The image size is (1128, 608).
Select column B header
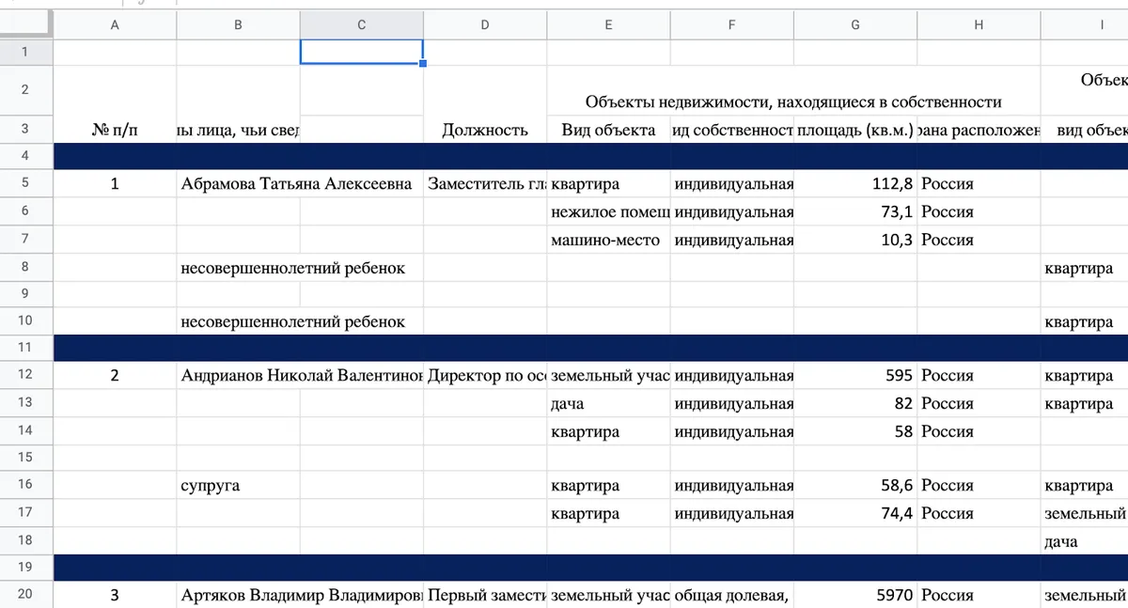(x=238, y=25)
